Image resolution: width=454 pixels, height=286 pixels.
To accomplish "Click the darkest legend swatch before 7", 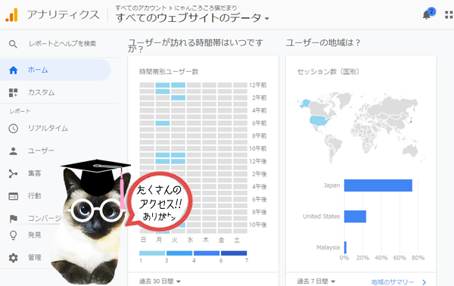I will click(x=234, y=253).
